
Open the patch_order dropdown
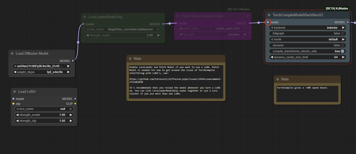pyautogui.click(x=213, y=28)
